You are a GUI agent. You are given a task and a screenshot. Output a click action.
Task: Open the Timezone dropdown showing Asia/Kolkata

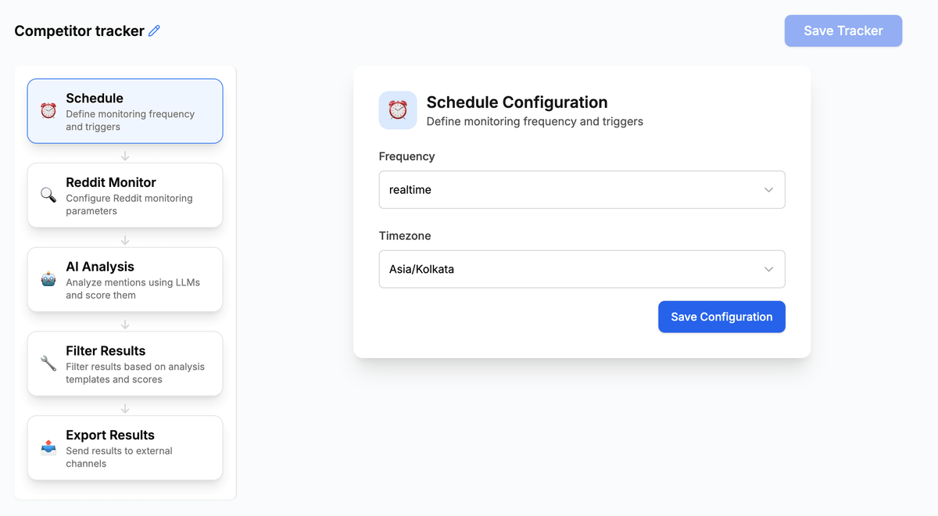582,269
